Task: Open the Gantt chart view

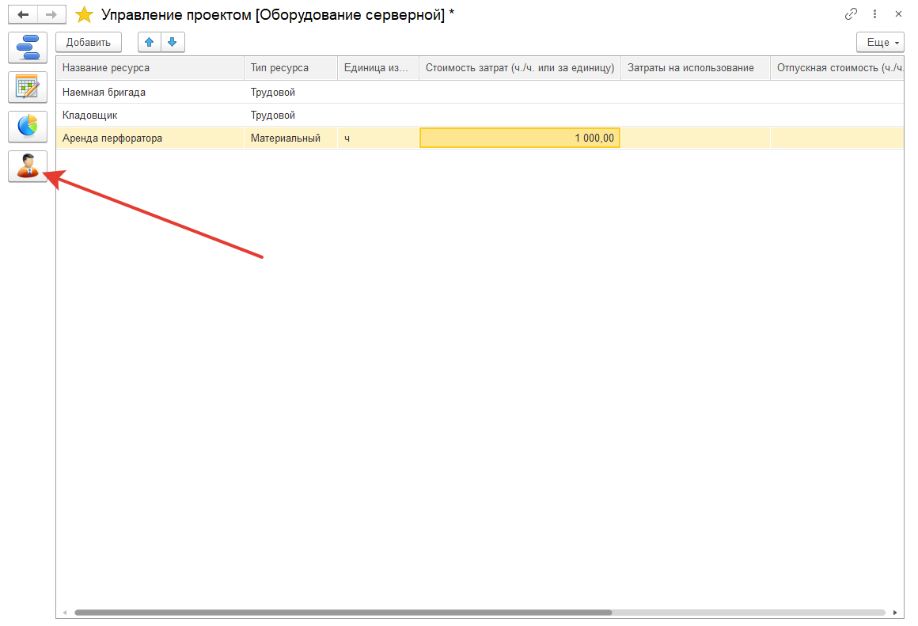Action: [x=27, y=47]
